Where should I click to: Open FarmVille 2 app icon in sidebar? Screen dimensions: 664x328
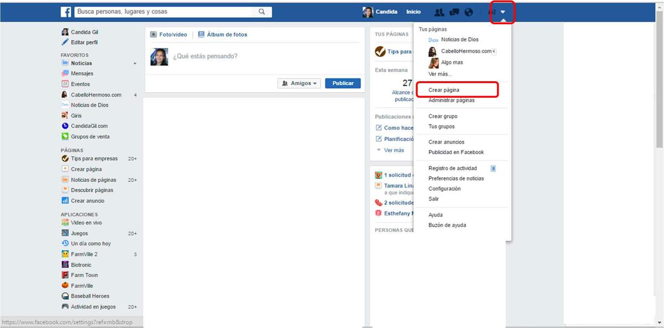[65, 254]
